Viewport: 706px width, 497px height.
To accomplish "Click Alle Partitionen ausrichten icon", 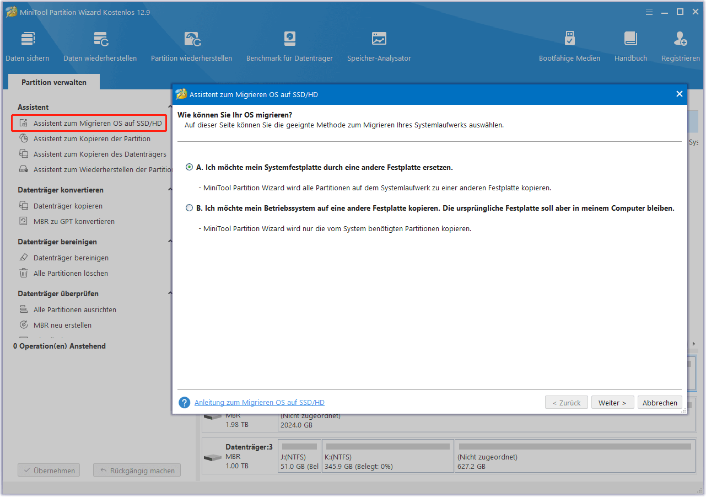I will click(x=24, y=309).
